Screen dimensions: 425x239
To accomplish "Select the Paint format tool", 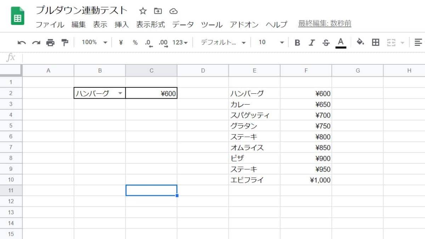I will click(x=65, y=42).
